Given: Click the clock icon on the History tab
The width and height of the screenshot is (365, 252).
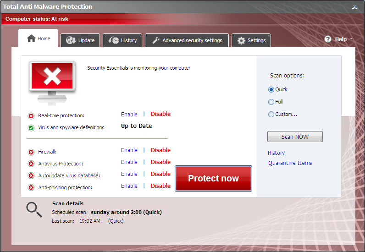Looking at the screenshot, I should click(114, 40).
